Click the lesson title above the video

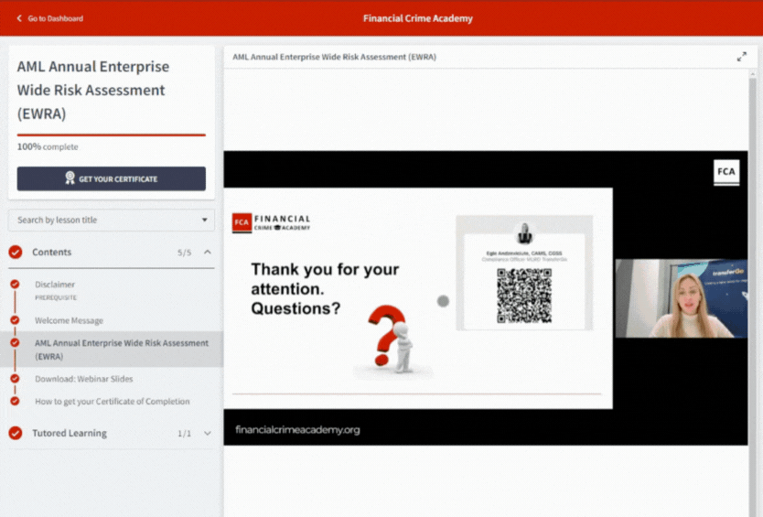(x=334, y=57)
